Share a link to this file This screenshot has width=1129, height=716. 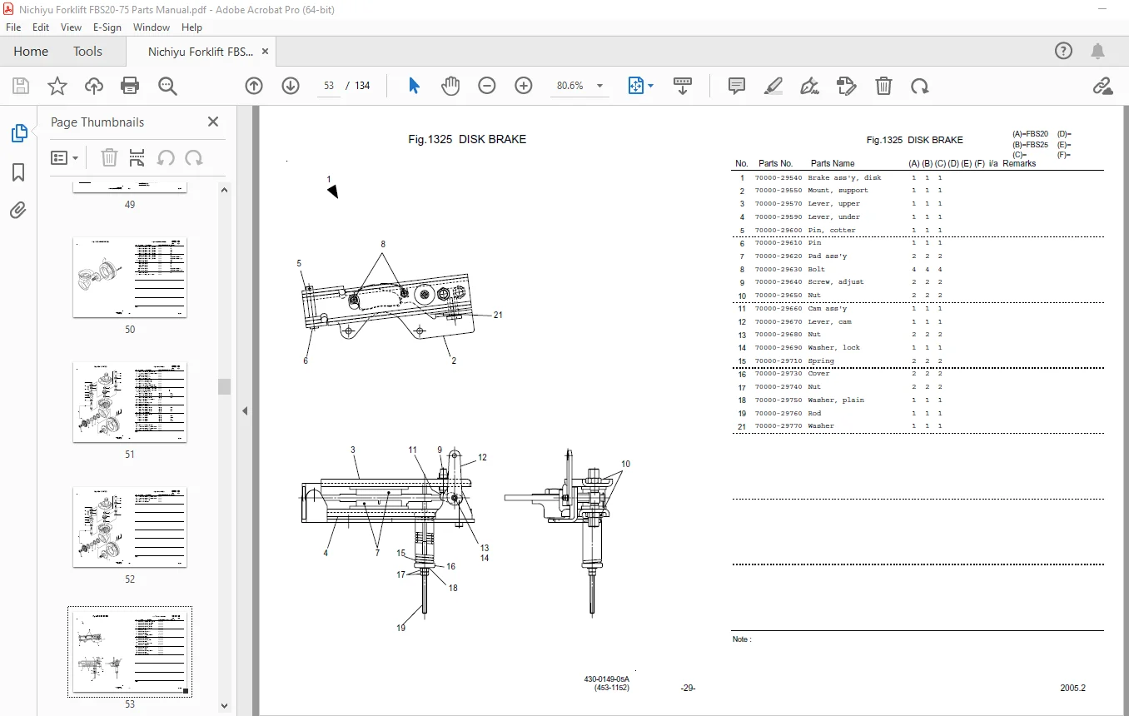coord(1102,86)
